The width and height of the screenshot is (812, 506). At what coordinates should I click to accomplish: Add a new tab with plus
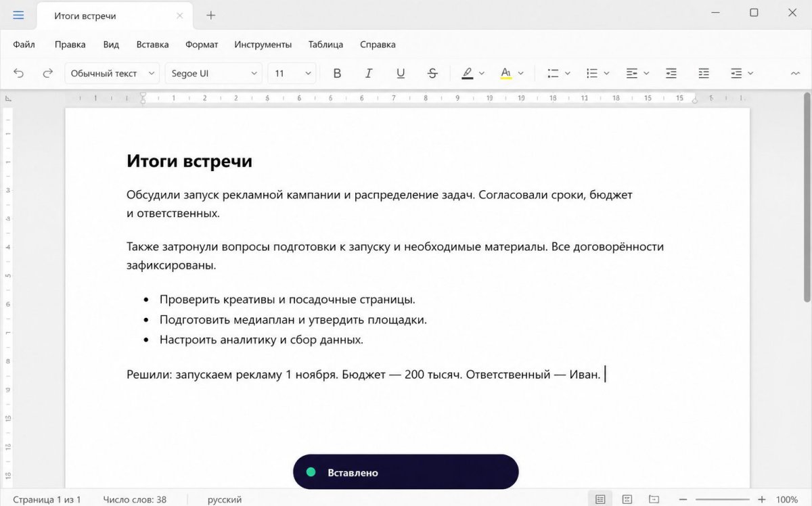click(210, 15)
